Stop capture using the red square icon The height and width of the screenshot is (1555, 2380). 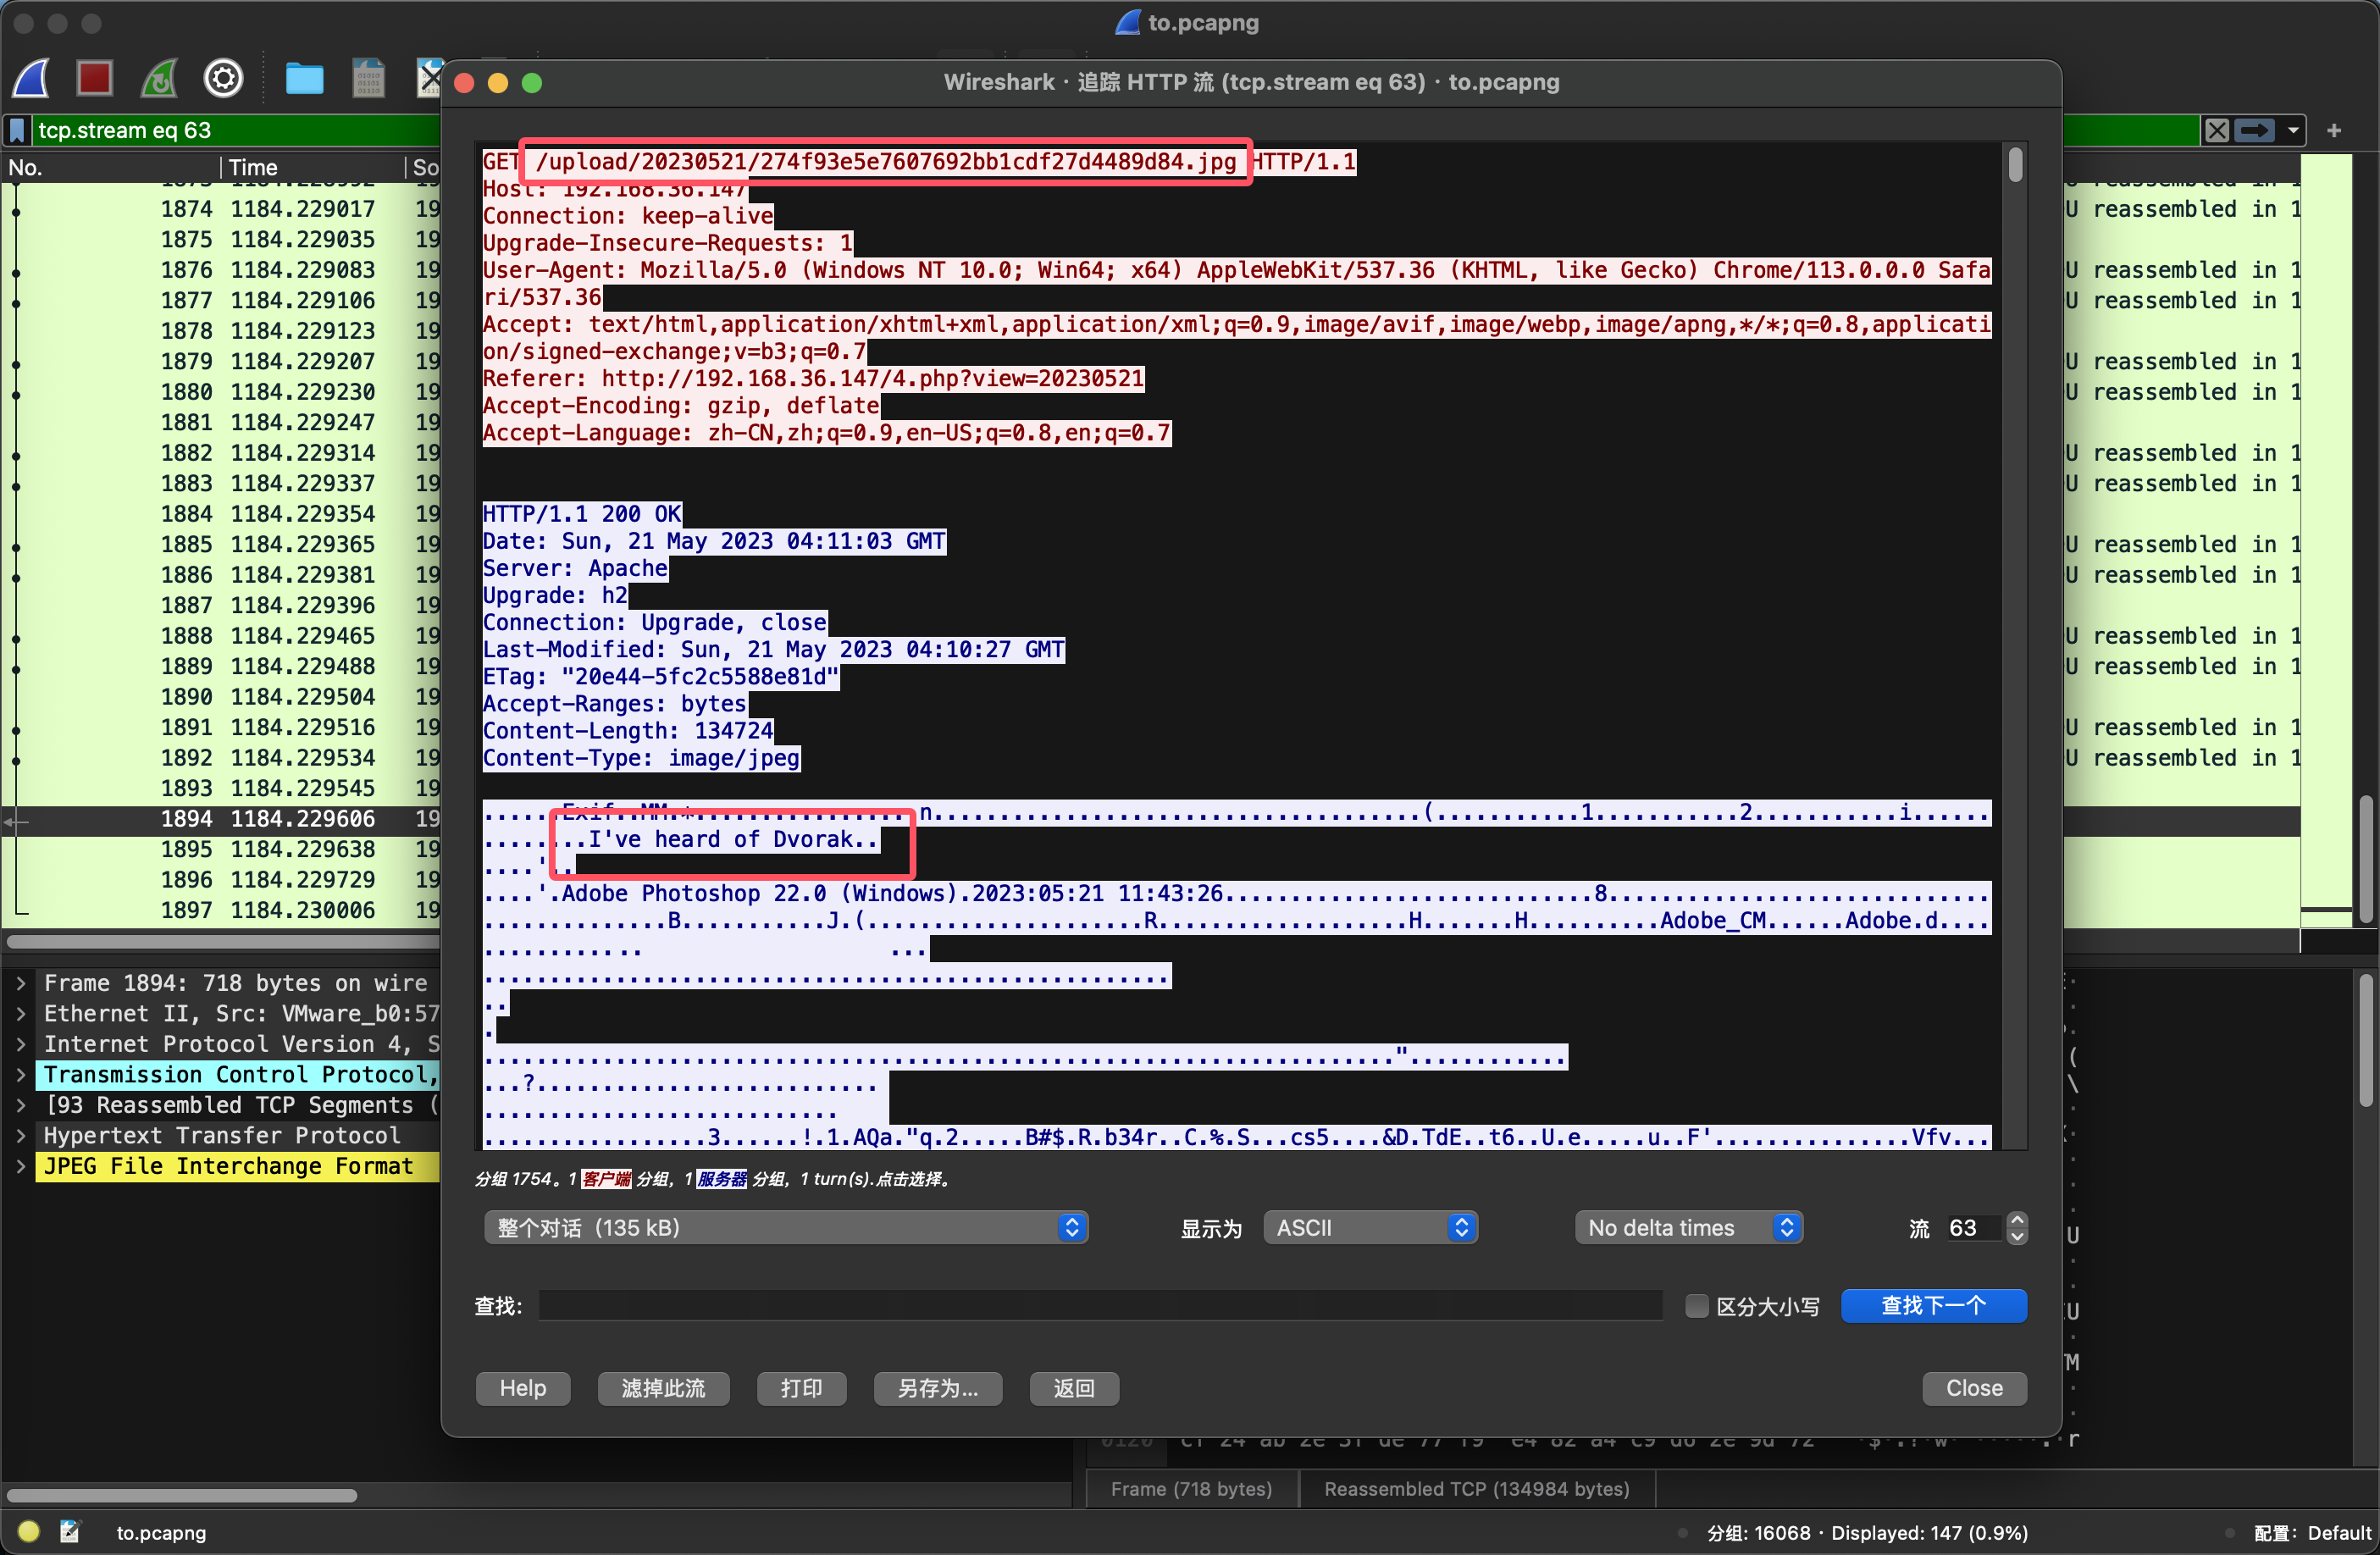(x=95, y=78)
